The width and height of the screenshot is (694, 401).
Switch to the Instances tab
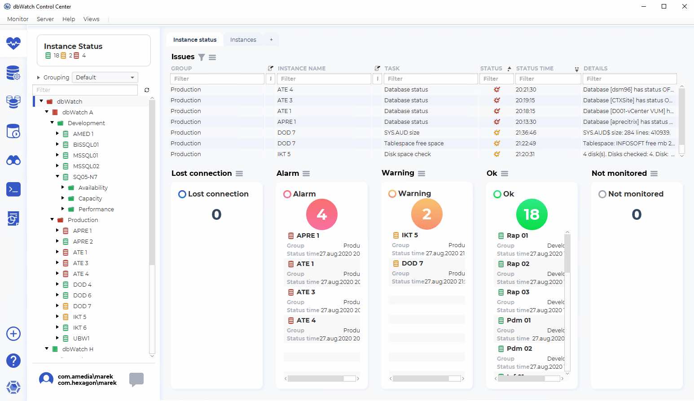click(x=243, y=40)
